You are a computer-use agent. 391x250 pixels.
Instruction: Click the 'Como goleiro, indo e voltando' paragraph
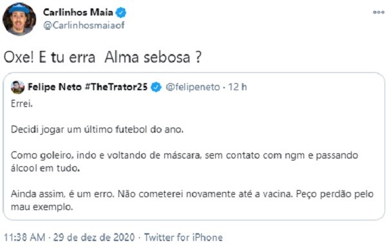(184, 162)
